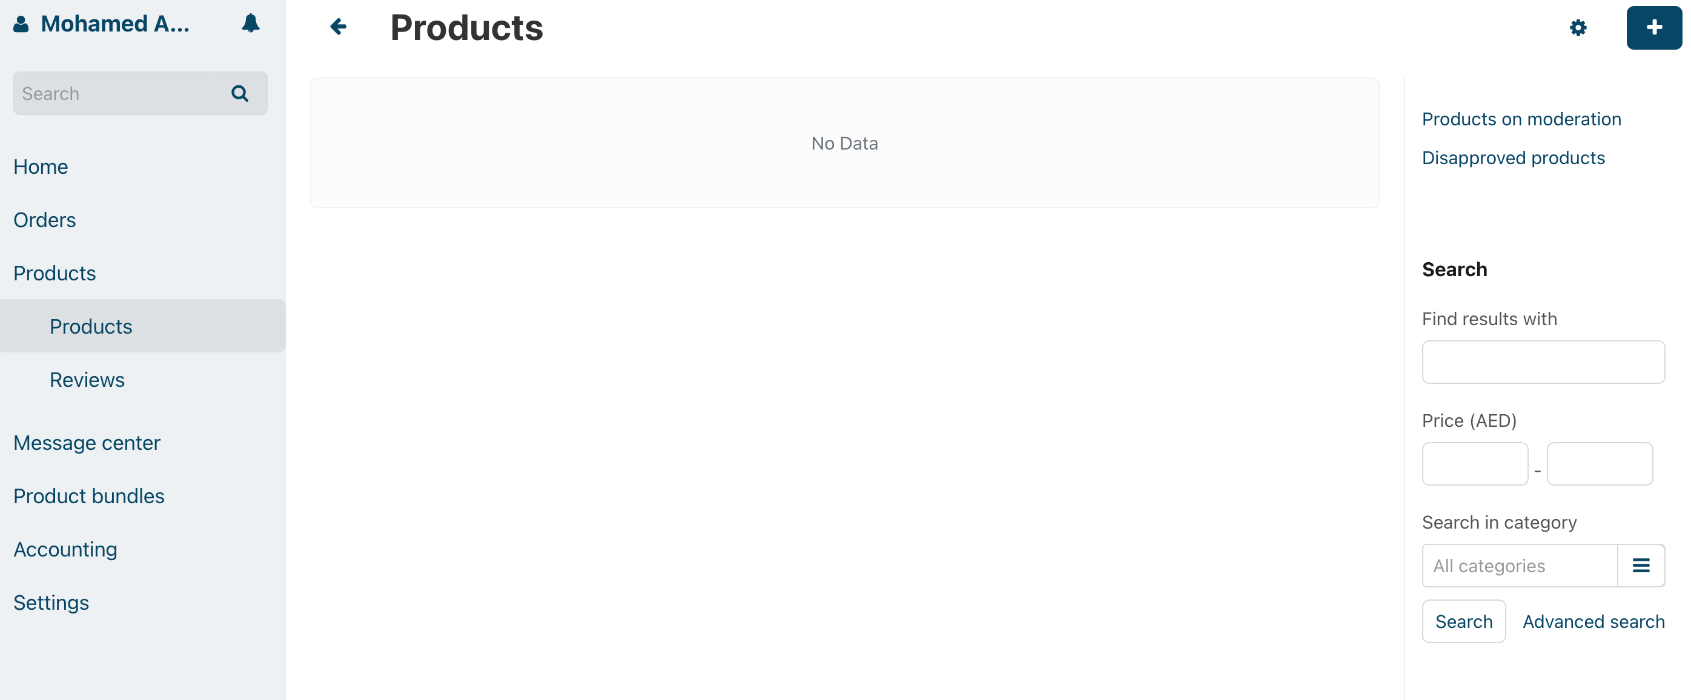Click the Advanced search link
1691x700 pixels.
1594,621
